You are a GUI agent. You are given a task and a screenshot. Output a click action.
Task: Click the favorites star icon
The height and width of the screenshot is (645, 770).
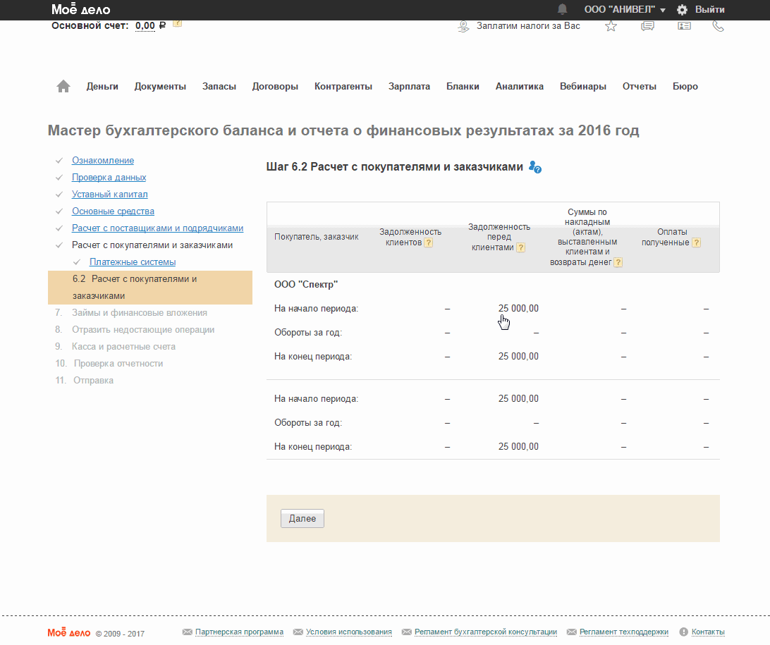[611, 26]
